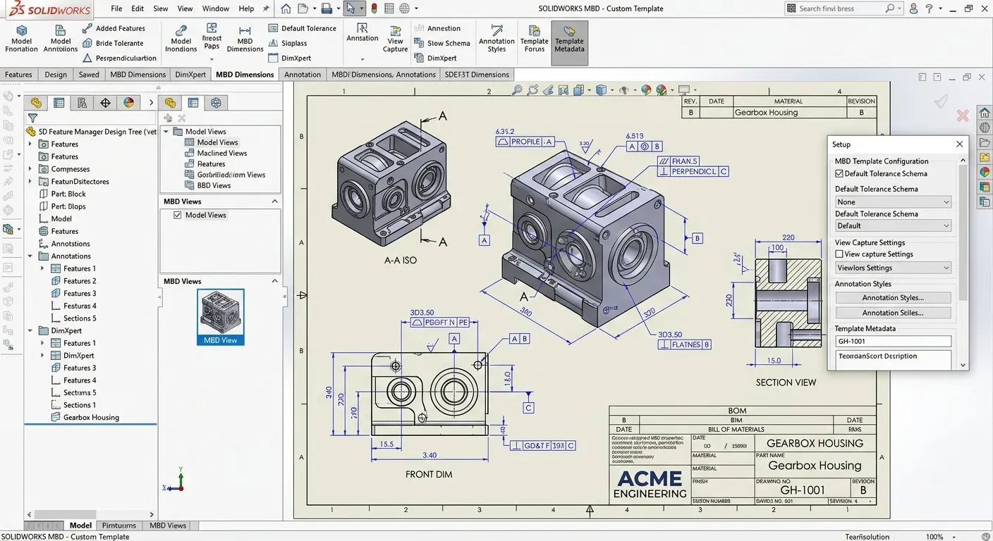Uncheck Default Tolerance Schema checkbox
The height and width of the screenshot is (541, 993).
tap(839, 173)
